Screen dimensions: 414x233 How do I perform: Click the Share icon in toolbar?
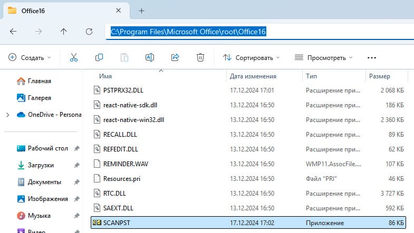coord(175,57)
